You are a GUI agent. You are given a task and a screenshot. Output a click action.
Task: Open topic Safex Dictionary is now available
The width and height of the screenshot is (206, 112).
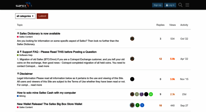40,34
